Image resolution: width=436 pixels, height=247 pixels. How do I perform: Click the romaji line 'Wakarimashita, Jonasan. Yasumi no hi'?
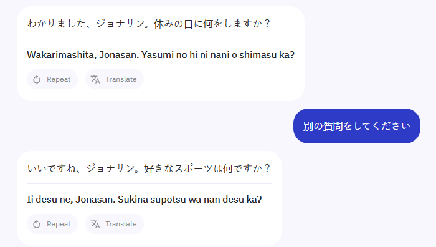pos(161,55)
